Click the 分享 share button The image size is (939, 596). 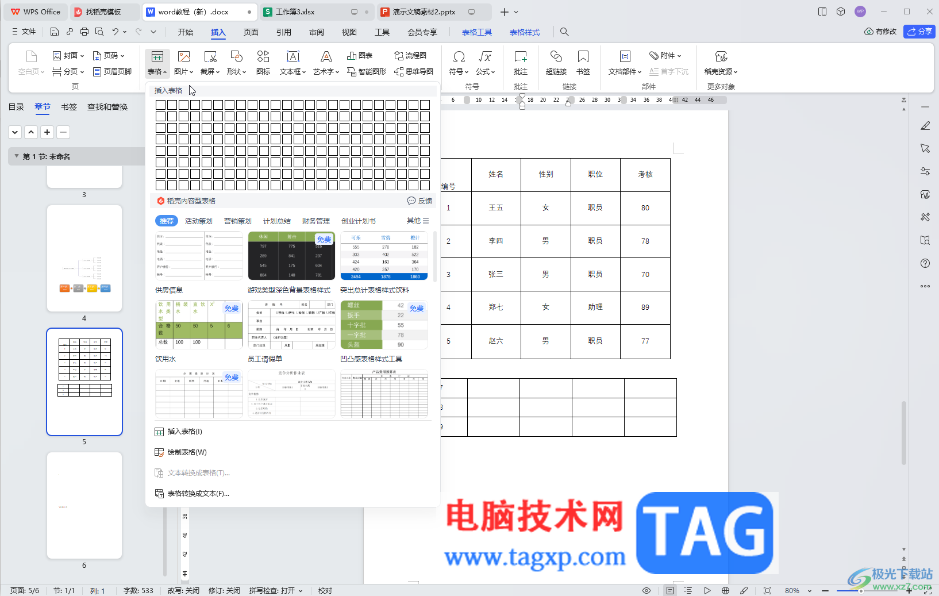click(x=919, y=32)
